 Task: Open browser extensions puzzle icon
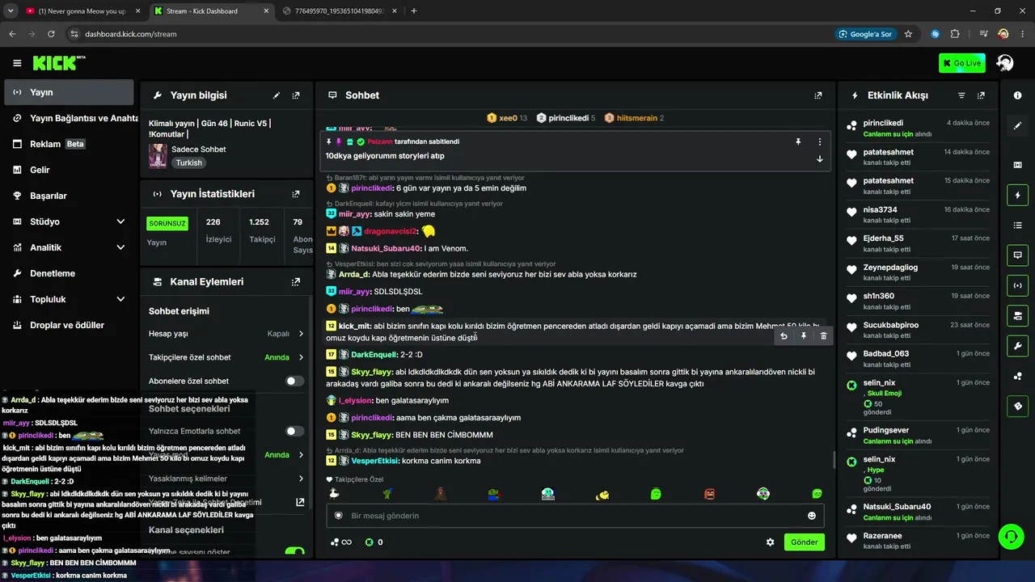(955, 34)
